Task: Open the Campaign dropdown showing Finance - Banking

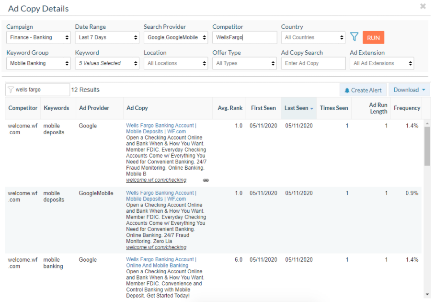Action: pyautogui.click(x=38, y=37)
